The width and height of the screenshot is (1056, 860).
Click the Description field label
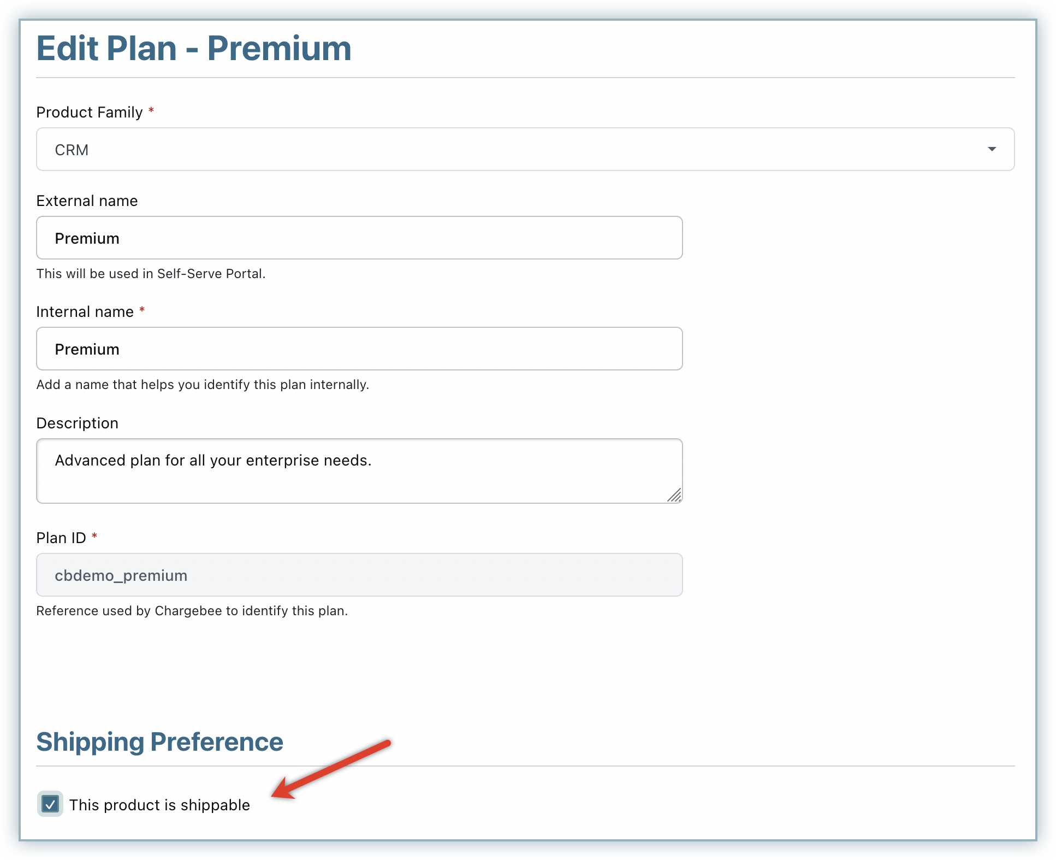pyautogui.click(x=77, y=423)
